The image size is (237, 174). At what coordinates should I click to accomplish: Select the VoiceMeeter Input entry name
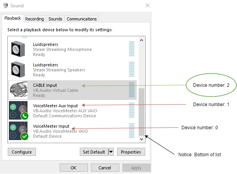click(51, 126)
